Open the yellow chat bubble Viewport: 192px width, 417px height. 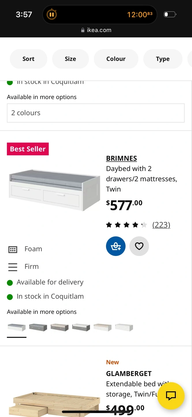point(171,396)
